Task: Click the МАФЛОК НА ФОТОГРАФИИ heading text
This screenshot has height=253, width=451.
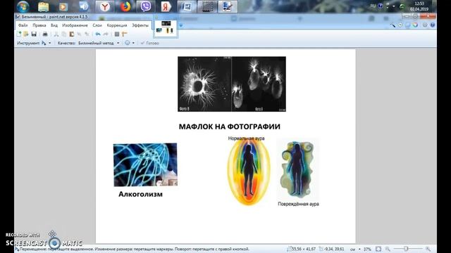Action: [x=230, y=126]
